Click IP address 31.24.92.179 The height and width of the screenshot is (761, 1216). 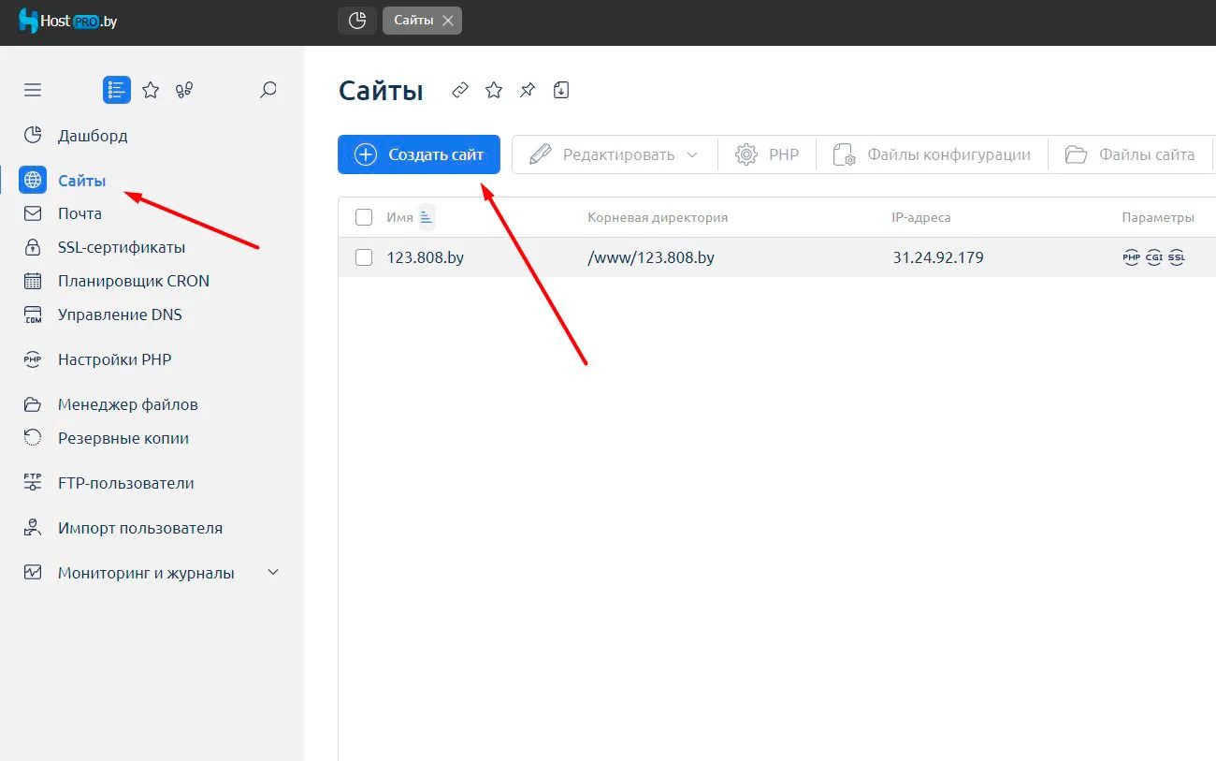(938, 257)
